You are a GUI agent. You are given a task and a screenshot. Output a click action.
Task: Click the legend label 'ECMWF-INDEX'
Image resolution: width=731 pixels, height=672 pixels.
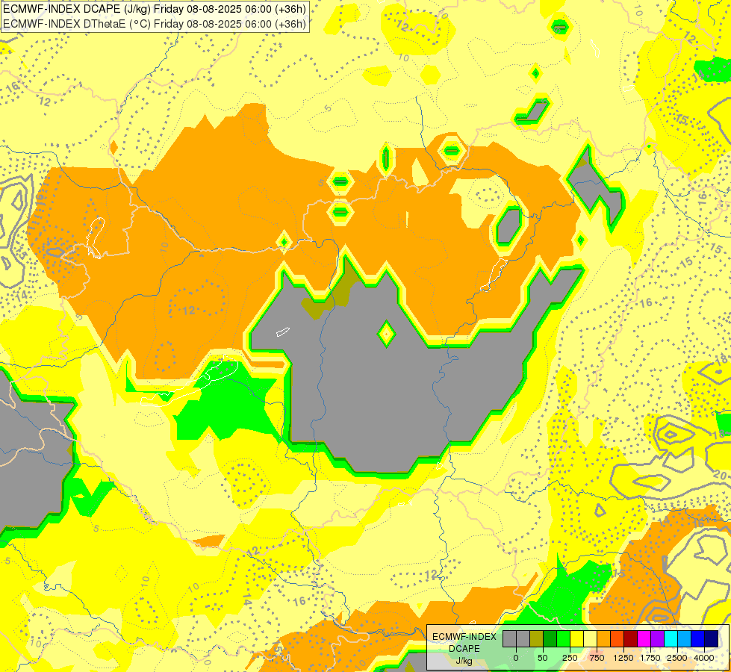[464, 637]
